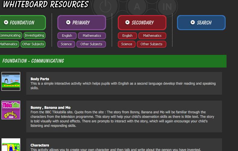Open the Characters activity thumbnail
The width and height of the screenshot is (238, 151).
(x=11, y=145)
